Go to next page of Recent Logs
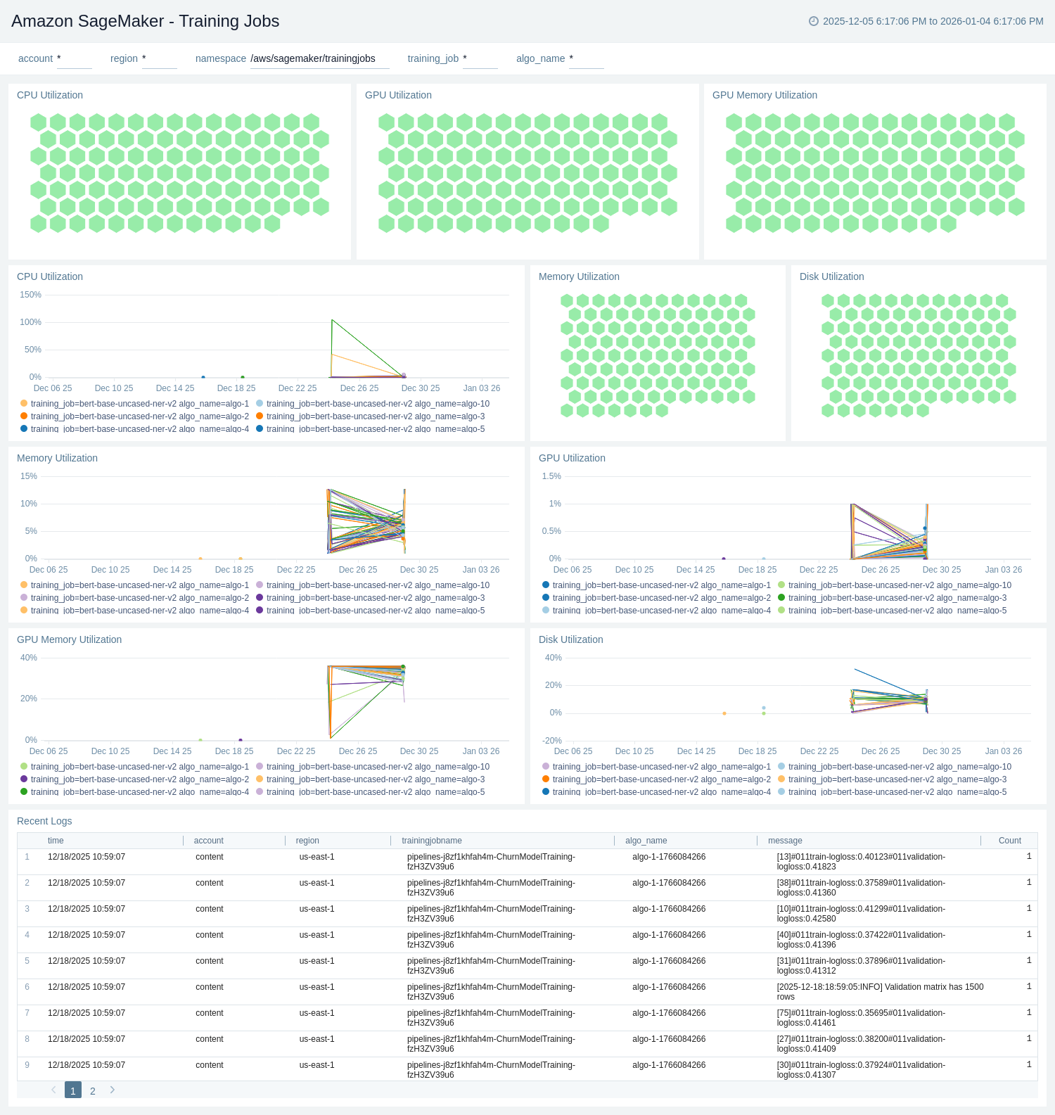This screenshot has width=1055, height=1115. (113, 1090)
